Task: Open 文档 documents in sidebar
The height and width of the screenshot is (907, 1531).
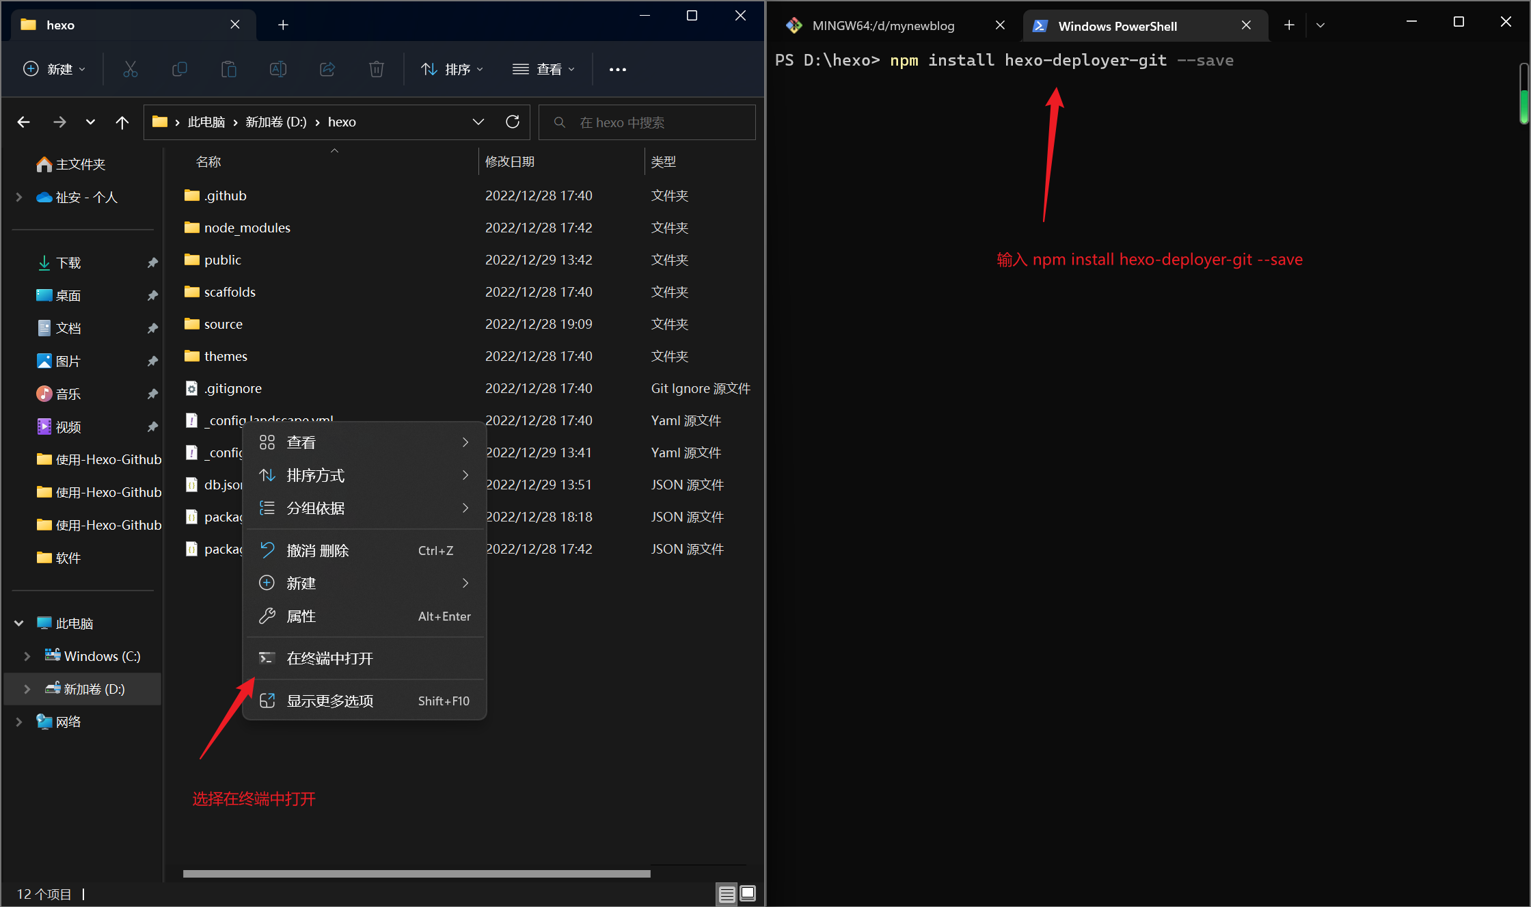Action: tap(68, 329)
